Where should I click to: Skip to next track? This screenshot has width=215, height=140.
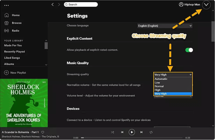coord(141,132)
